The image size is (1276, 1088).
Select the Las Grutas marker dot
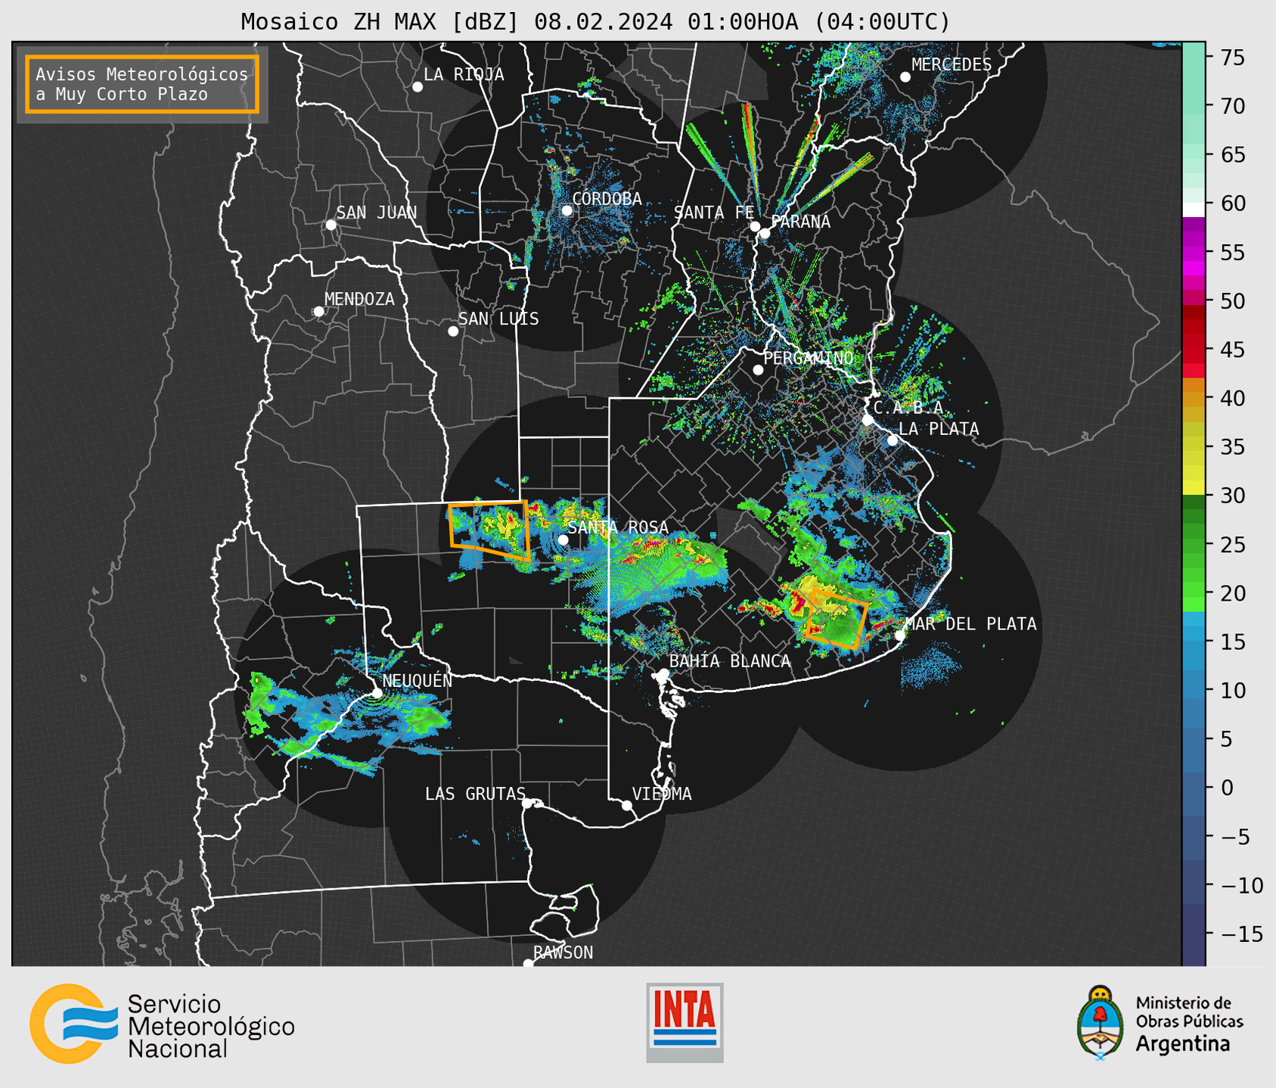527,803
